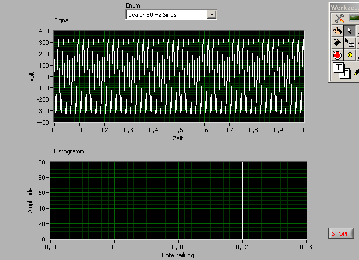The height and width of the screenshot is (260, 359).
Task: Click the -400 value on Volt axis
Action: (43, 122)
